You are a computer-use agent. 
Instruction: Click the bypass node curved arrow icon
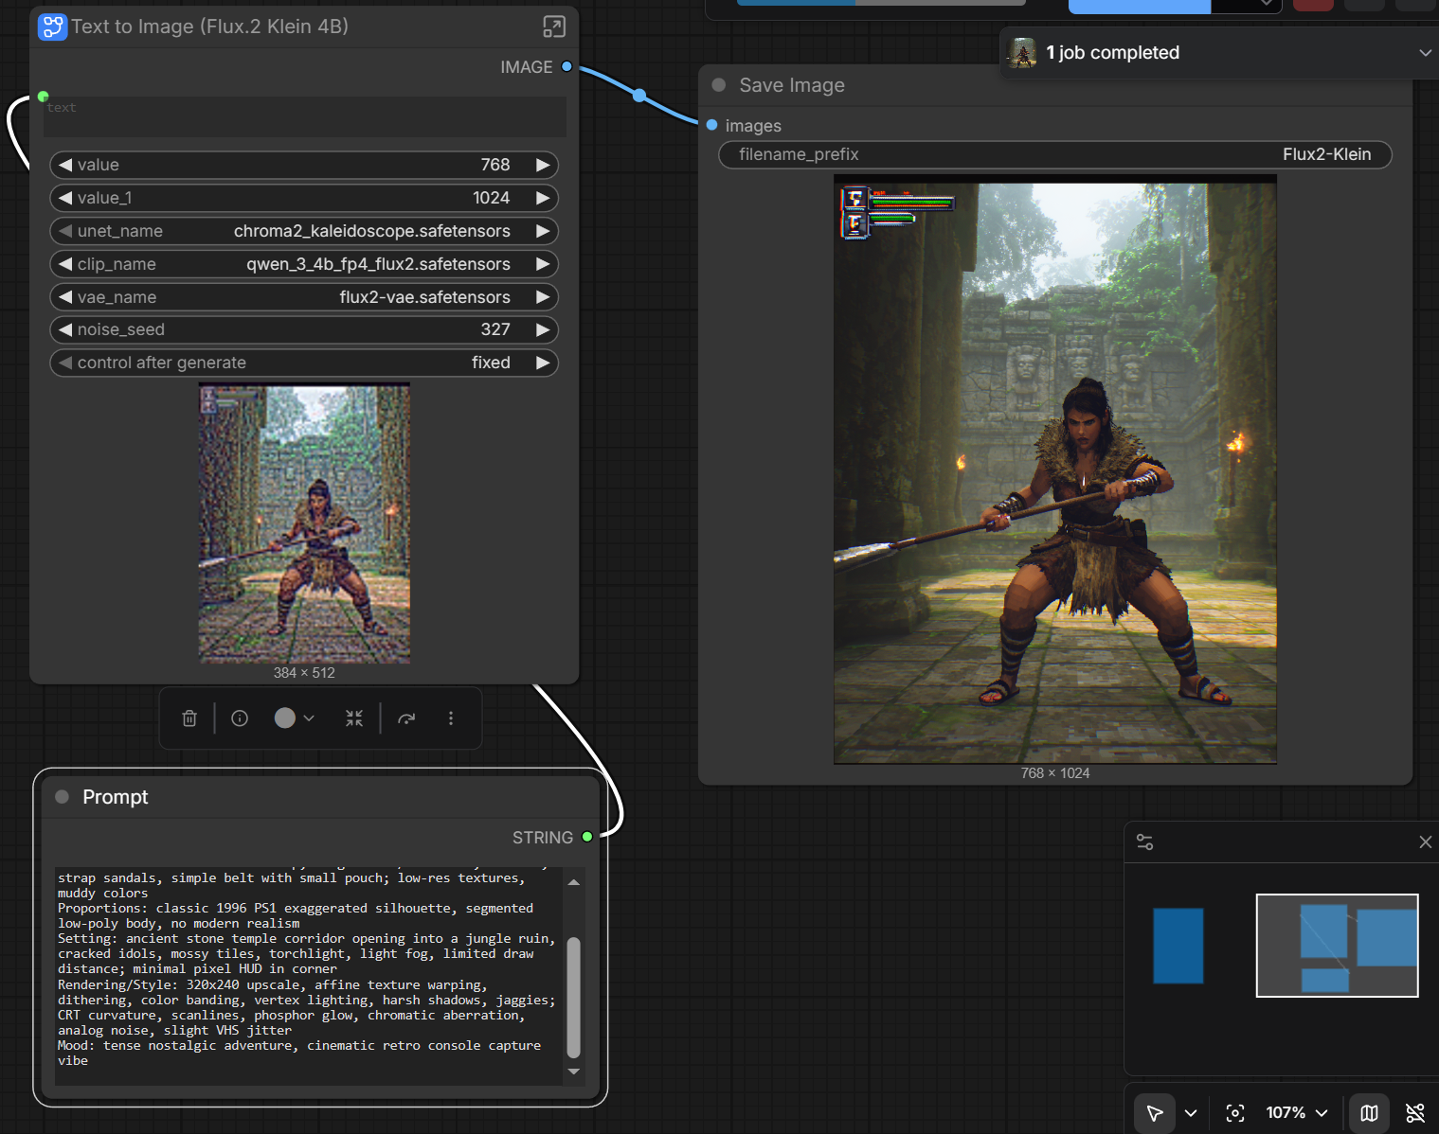406,718
